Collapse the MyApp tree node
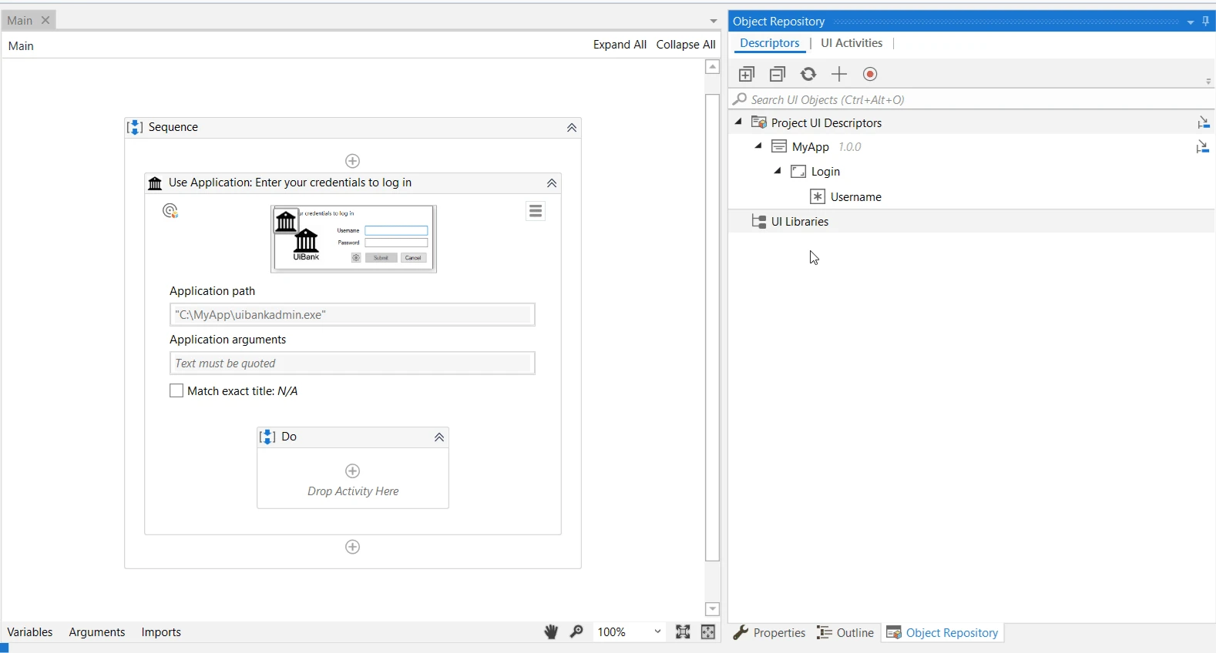Image resolution: width=1216 pixels, height=653 pixels. 758,146
